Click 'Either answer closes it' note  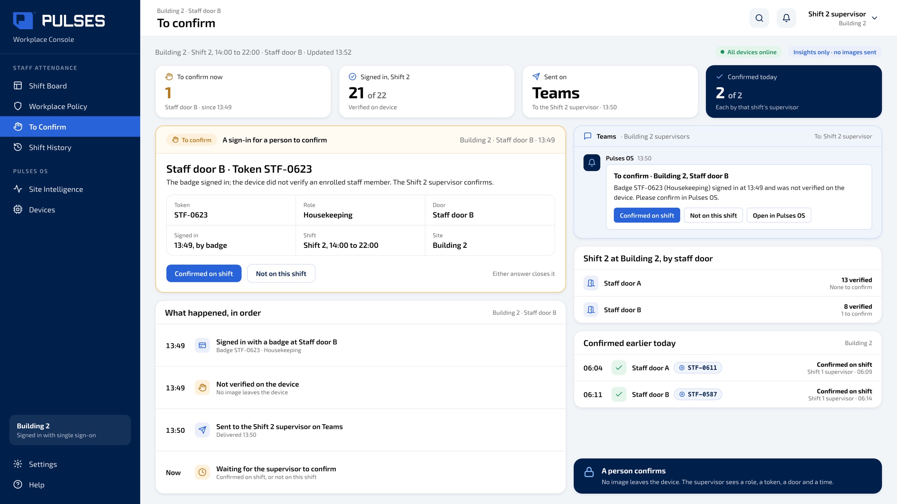[523, 274]
